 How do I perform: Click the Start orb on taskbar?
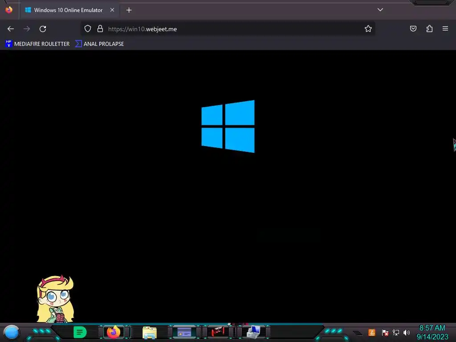tap(12, 333)
